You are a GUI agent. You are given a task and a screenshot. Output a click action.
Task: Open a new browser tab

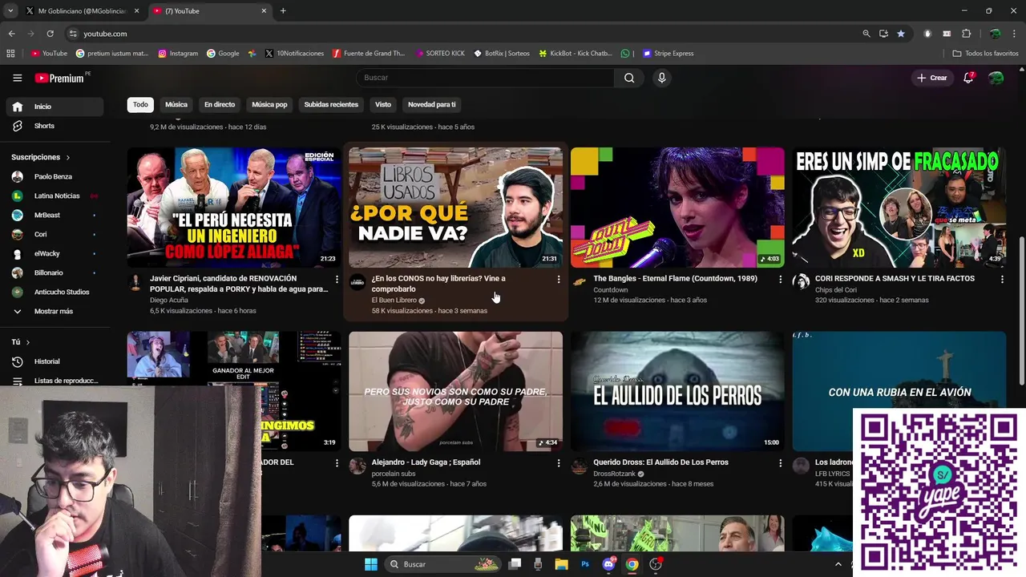pyautogui.click(x=283, y=11)
